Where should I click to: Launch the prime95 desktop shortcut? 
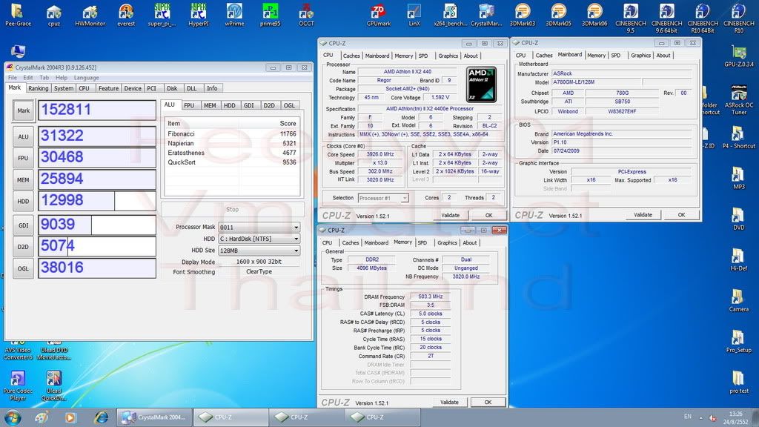point(271,13)
